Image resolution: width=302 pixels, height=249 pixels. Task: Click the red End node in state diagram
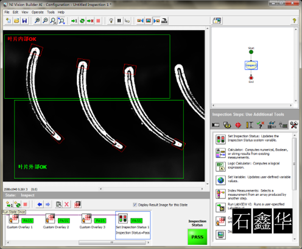(x=251, y=78)
